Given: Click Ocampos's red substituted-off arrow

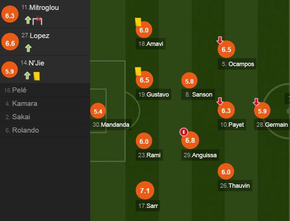Looking at the screenshot, I should pos(220,40).
